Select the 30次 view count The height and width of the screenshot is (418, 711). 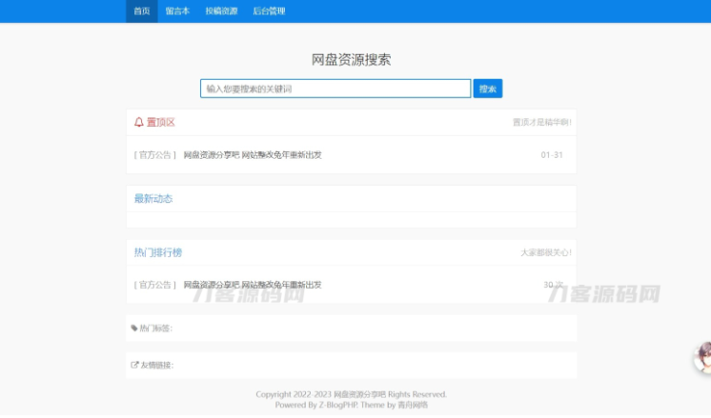click(x=553, y=285)
